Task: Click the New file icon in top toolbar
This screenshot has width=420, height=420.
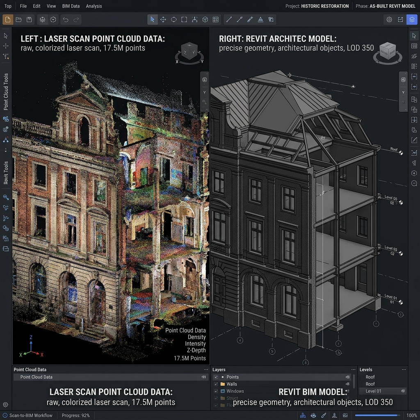Action: 8,20
